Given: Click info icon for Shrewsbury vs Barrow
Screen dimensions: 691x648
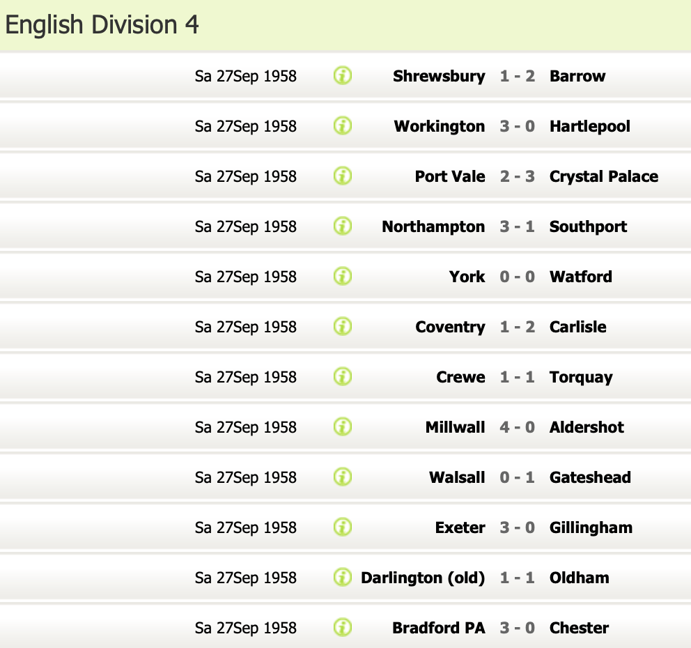Looking at the screenshot, I should (x=342, y=76).
